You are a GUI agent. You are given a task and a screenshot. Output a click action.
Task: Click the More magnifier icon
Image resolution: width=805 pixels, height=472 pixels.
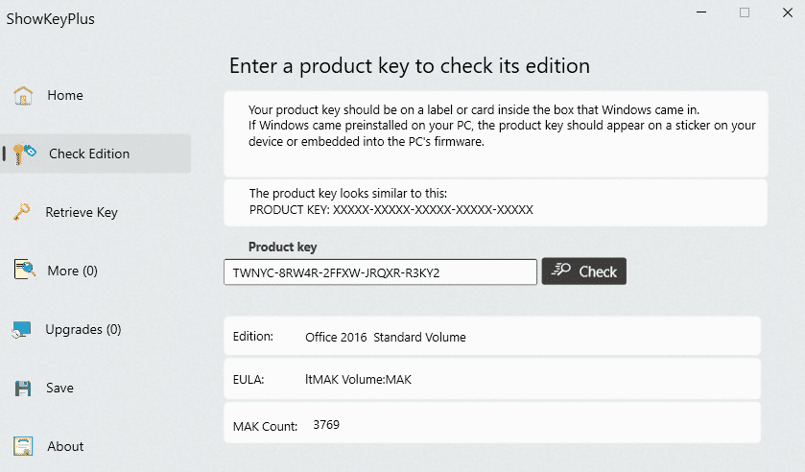click(x=24, y=271)
